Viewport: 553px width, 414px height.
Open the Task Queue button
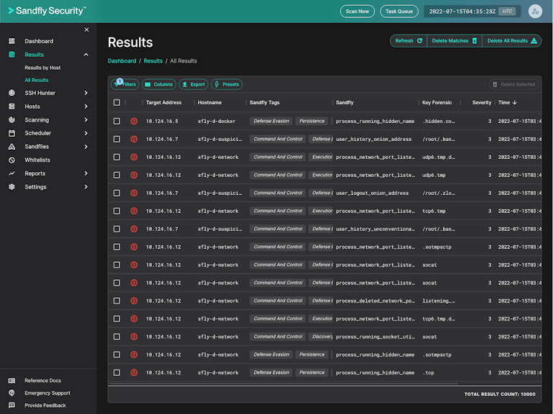point(399,12)
